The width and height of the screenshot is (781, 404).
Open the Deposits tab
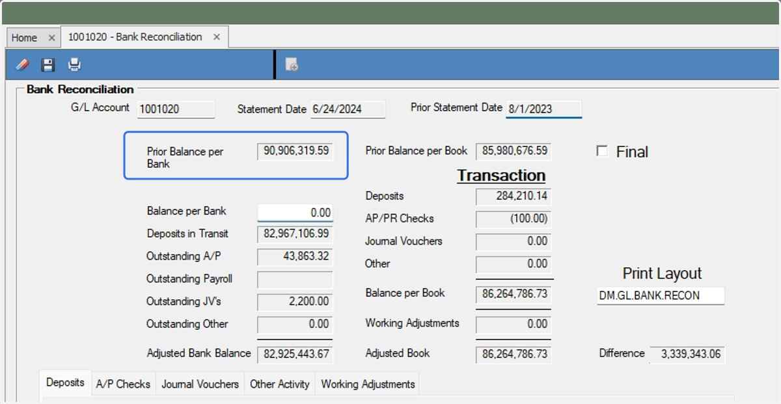(65, 383)
